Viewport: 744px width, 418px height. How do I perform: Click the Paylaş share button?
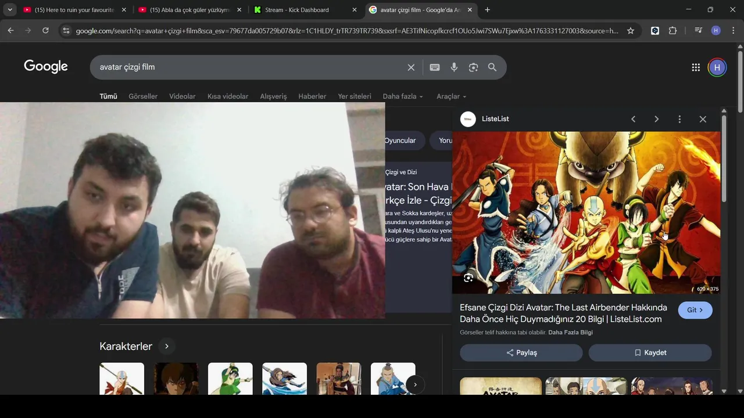pos(521,353)
